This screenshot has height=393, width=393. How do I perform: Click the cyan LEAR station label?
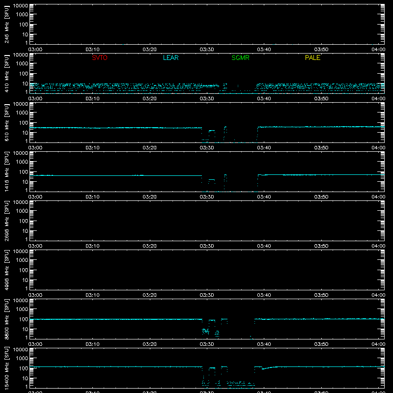pyautogui.click(x=170, y=57)
